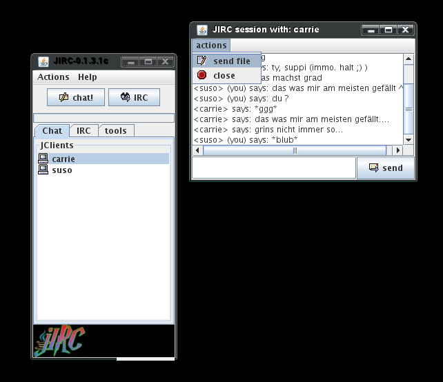This screenshot has height=382, width=443.
Task: Click the vertical scrollbar thumb in chat log
Action: pyautogui.click(x=408, y=109)
